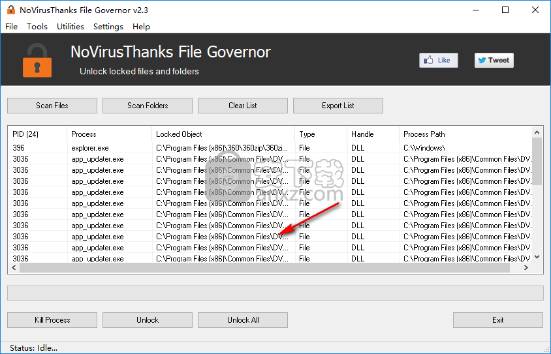This screenshot has height=354, width=551.
Task: Sort by the Type column header
Action: click(x=321, y=134)
